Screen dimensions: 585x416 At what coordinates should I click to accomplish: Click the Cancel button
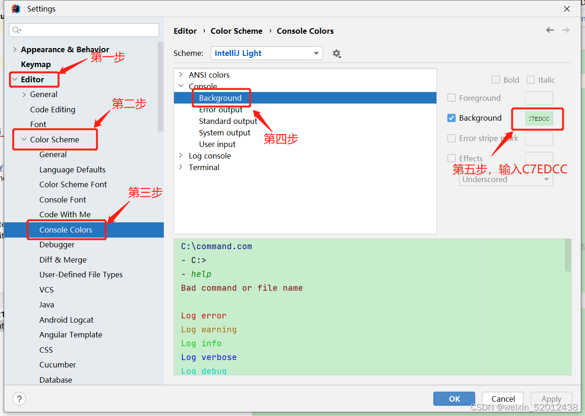coord(503,399)
